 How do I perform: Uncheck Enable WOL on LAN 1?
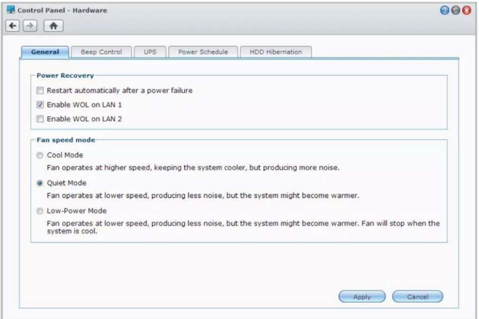point(40,105)
